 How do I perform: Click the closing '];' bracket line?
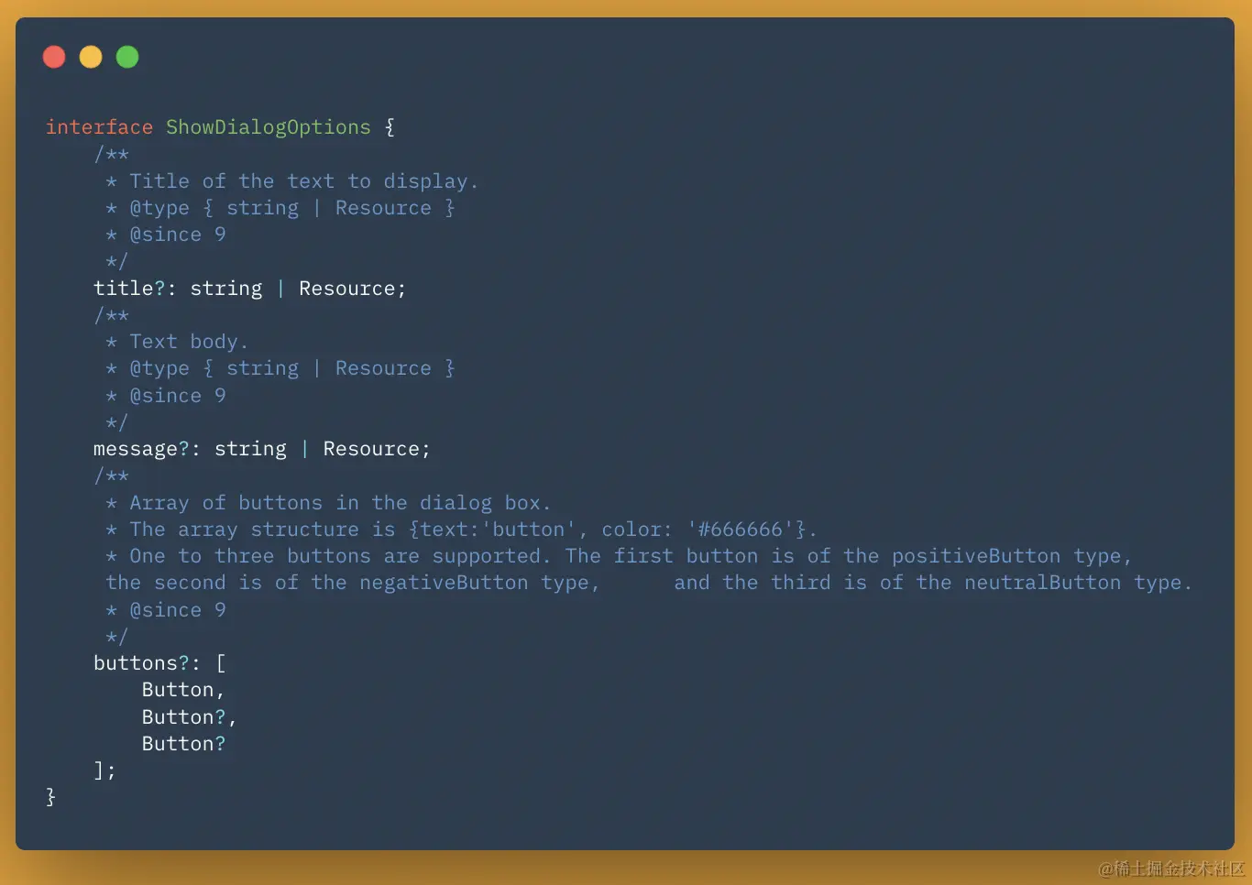click(x=104, y=770)
